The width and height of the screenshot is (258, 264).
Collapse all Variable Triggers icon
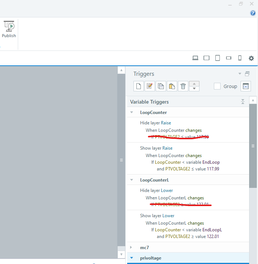243,101
